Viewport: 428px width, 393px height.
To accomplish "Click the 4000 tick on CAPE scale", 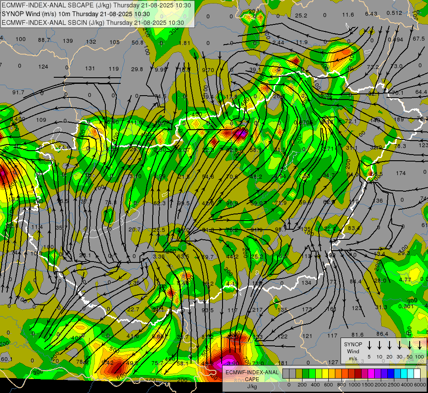I will (x=407, y=385).
